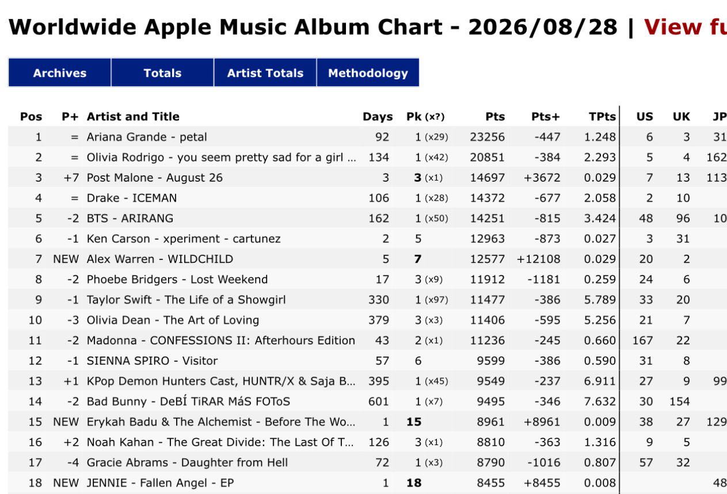Select JENNIE - Fallen Angel - EP row

point(368,483)
